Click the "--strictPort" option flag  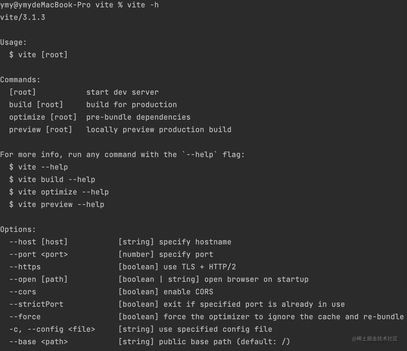[36, 305]
